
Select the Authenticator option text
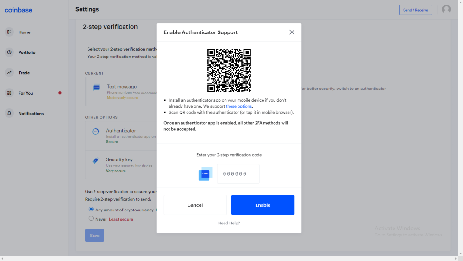121,131
